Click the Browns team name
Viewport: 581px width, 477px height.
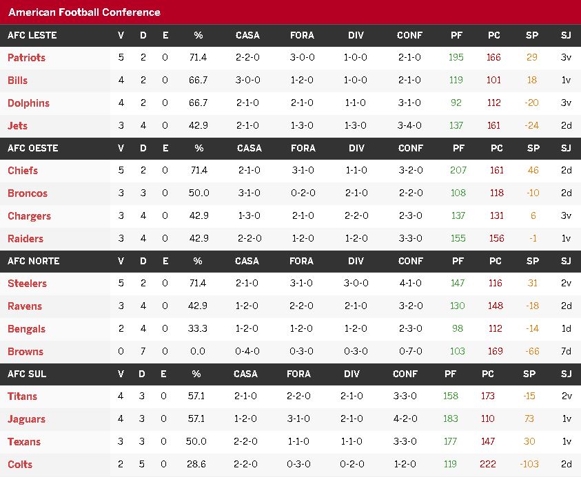26,352
